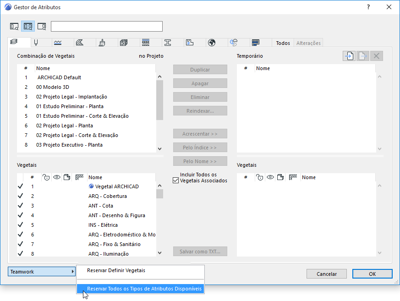Toggle checkmark for ARQ - Cobertura layer
The height and width of the screenshot is (301, 400).
click(21, 196)
